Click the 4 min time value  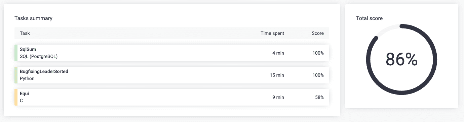278,53
